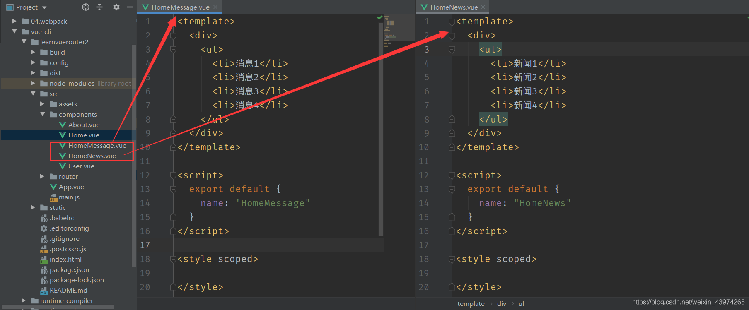Viewport: 749px width, 310px height.
Task: Click the package-lock.json file icon
Action: click(44, 280)
